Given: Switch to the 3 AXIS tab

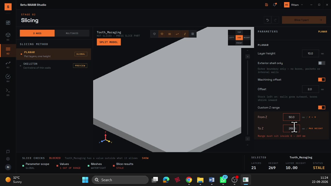Looking at the screenshot, I should tap(37, 33).
